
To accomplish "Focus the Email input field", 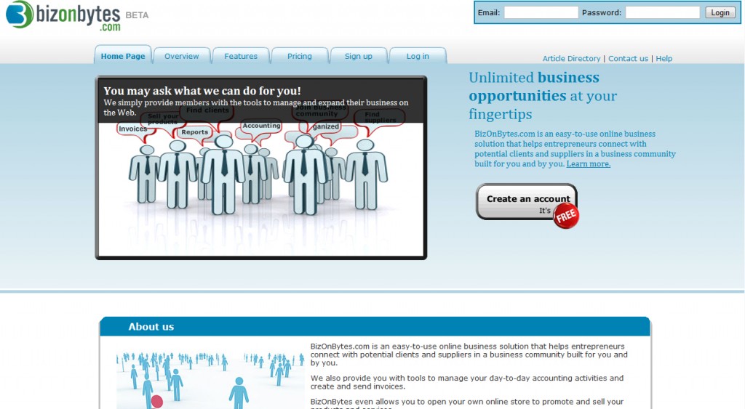I will click(x=541, y=12).
